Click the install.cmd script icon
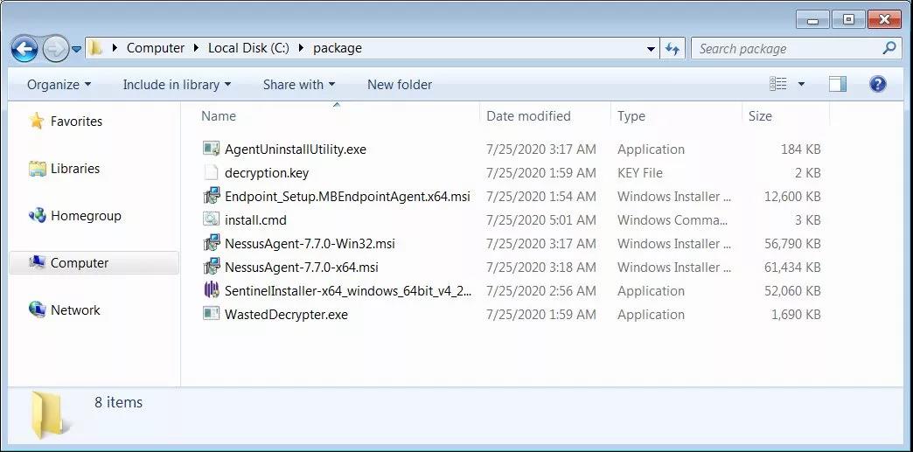This screenshot has width=913, height=452. 211,220
